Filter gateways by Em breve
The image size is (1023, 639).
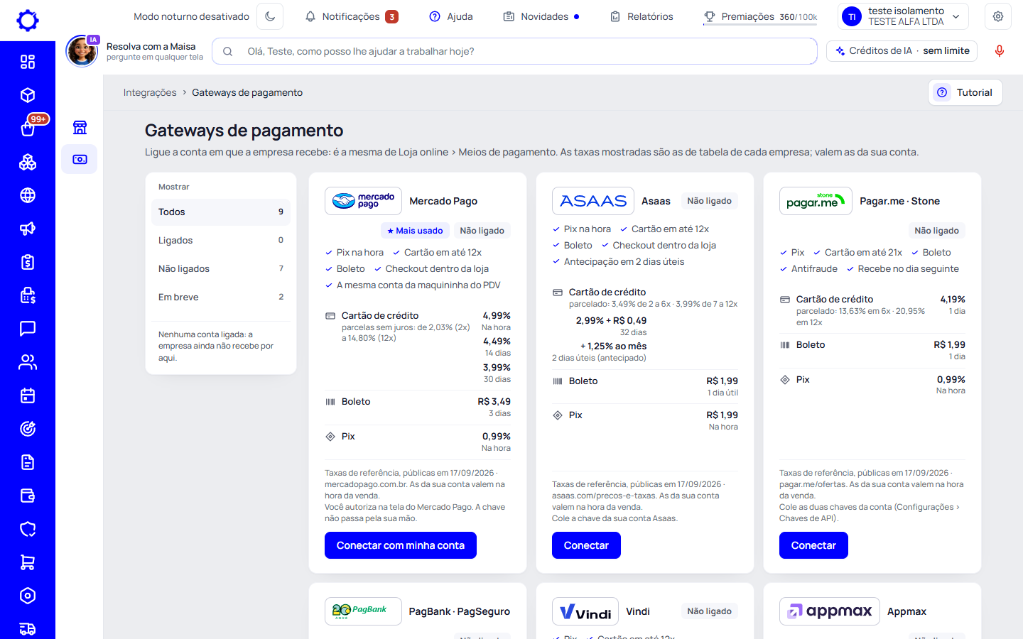221,297
